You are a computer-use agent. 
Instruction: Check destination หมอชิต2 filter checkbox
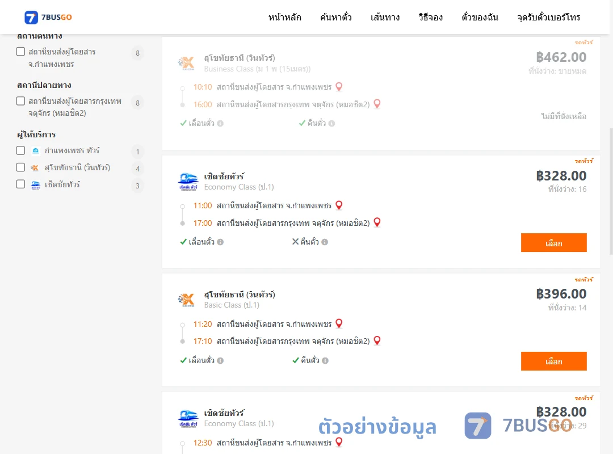tap(21, 101)
